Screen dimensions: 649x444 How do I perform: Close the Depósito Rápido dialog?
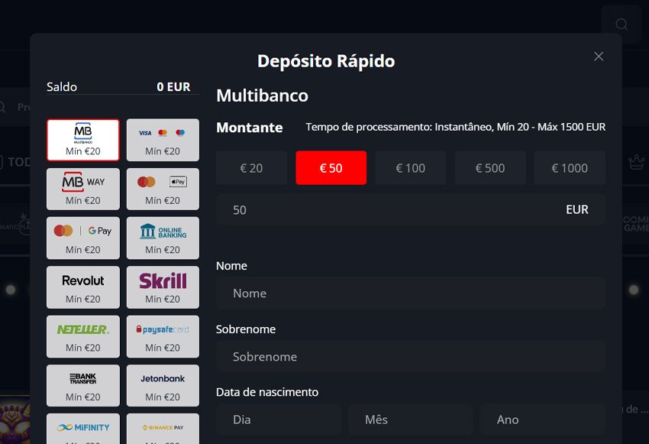(599, 57)
